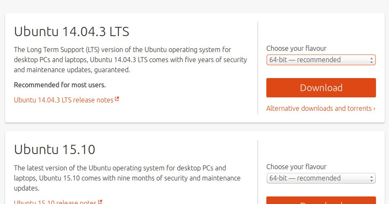This screenshot has width=389, height=204.
Task: Expand flavour dropdown for Ubuntu 15.10
Action: point(321,178)
